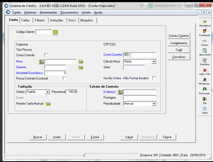Click the Conta Corrente blue label link
This screenshot has height=162, width=213.
pos(113,55)
